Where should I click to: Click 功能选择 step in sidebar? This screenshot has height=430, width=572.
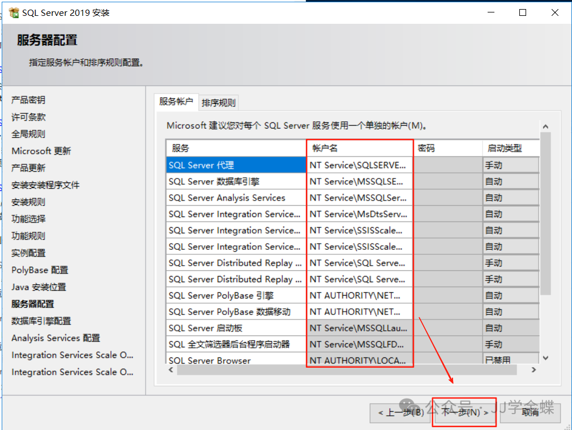point(28,219)
